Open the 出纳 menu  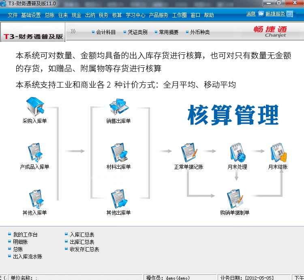click(x=90, y=15)
